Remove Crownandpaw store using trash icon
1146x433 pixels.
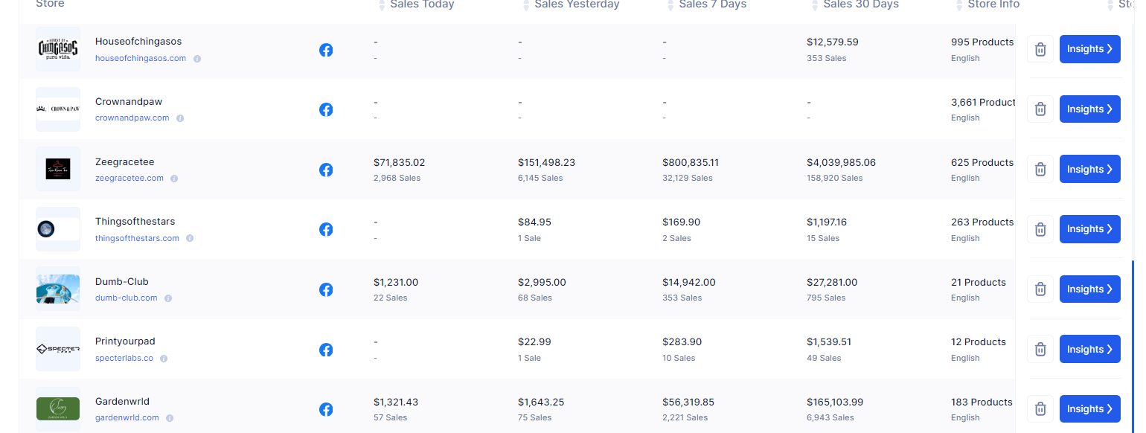(x=1040, y=109)
